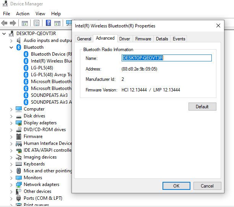Click the Bluetooth icon beside LG-PL5(48)
The height and width of the screenshot is (207, 234).
coord(26,68)
